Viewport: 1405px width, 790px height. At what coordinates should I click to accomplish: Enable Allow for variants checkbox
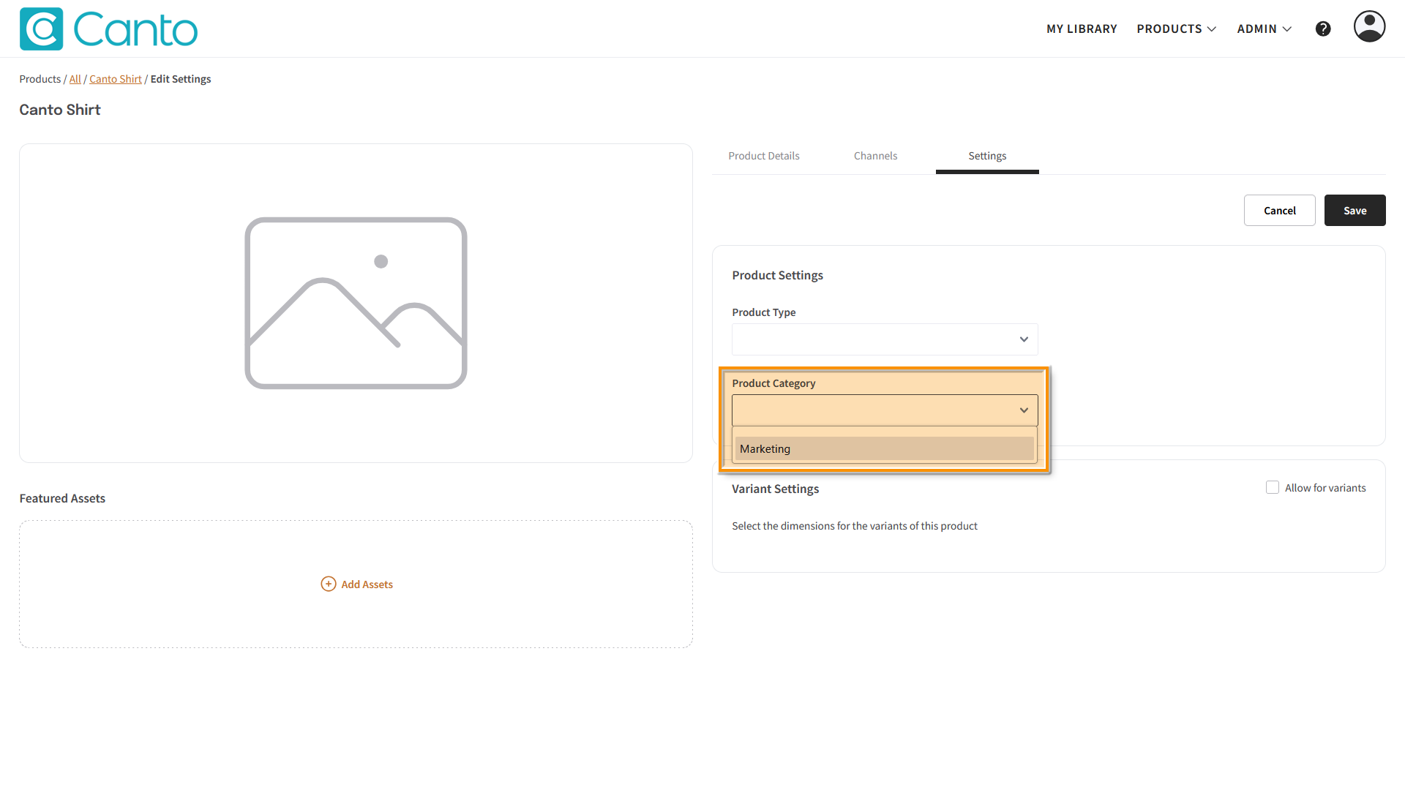coord(1273,487)
